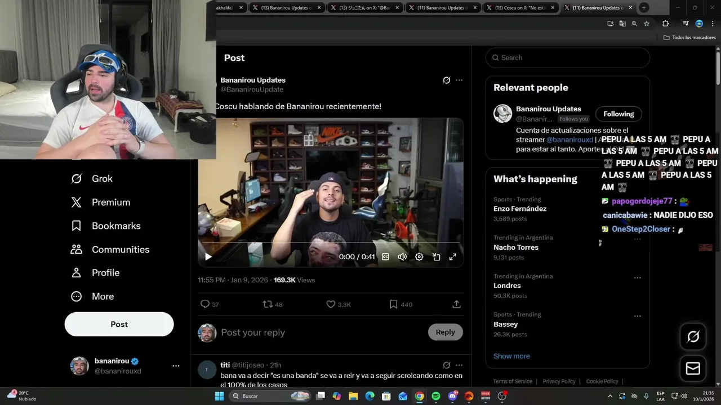Image resolution: width=721 pixels, height=405 pixels.
Task: Click the Bananirou Updates avatar in Relevant people
Action: coord(502,114)
